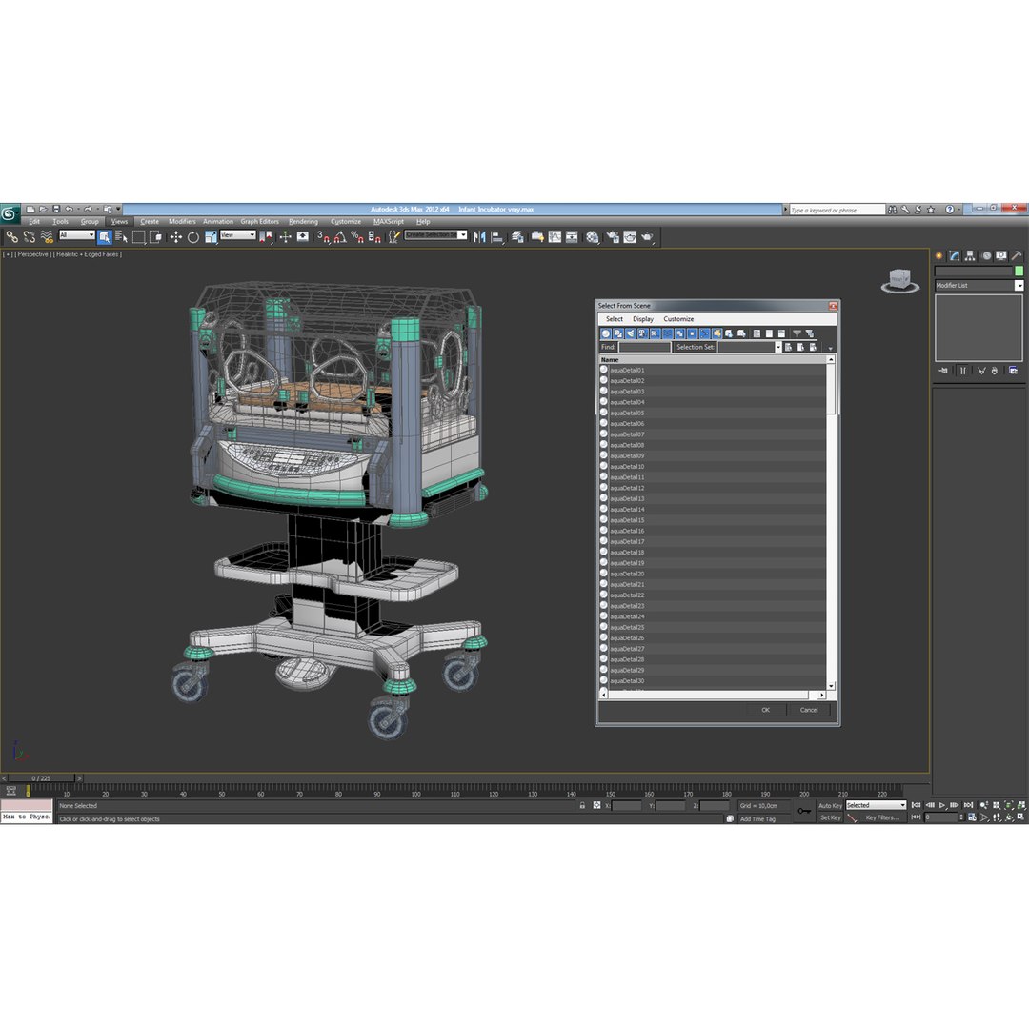Open the reference coordinate system View dropdown
Viewport: 1029px width, 1029px height.
[x=237, y=235]
